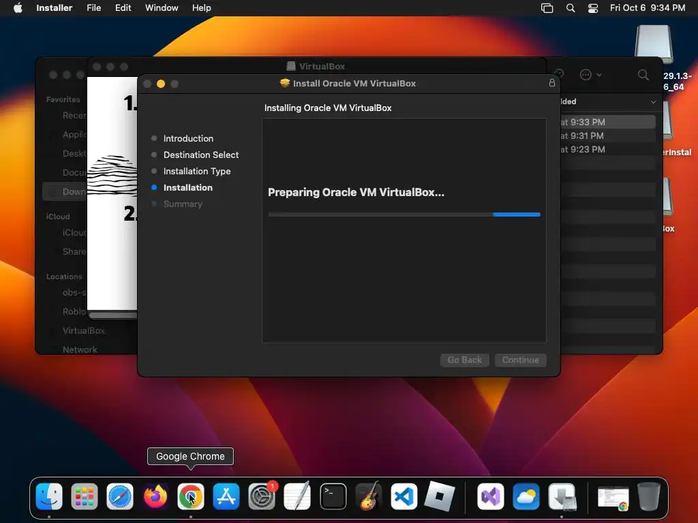The width and height of the screenshot is (698, 523).
Task: Open GarageBand guitar icon in Dock
Action: point(369,496)
